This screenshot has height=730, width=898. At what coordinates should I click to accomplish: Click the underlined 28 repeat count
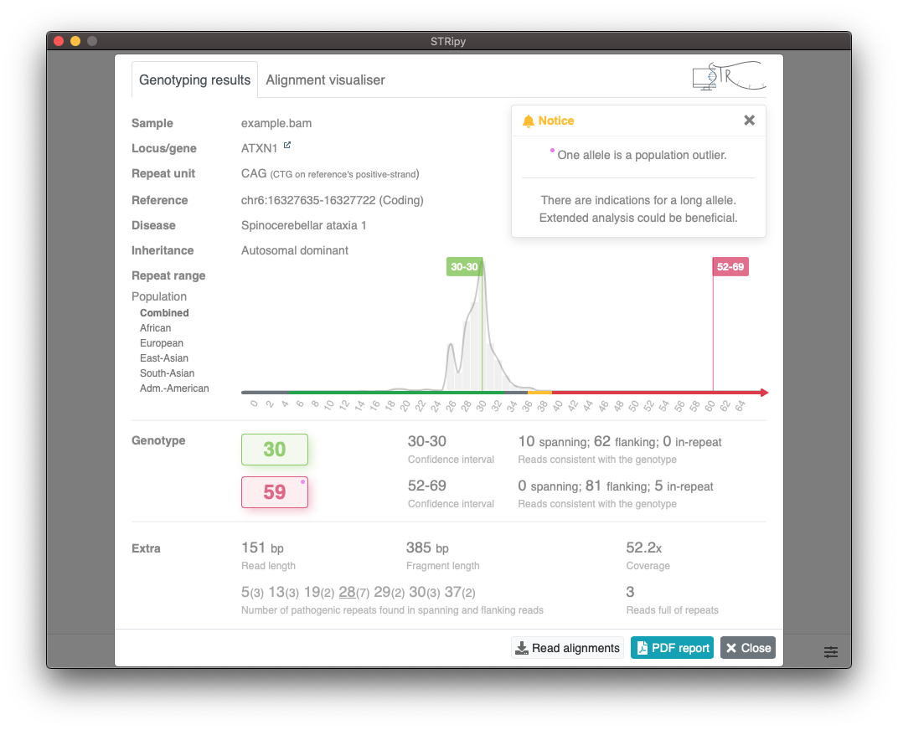coord(347,593)
